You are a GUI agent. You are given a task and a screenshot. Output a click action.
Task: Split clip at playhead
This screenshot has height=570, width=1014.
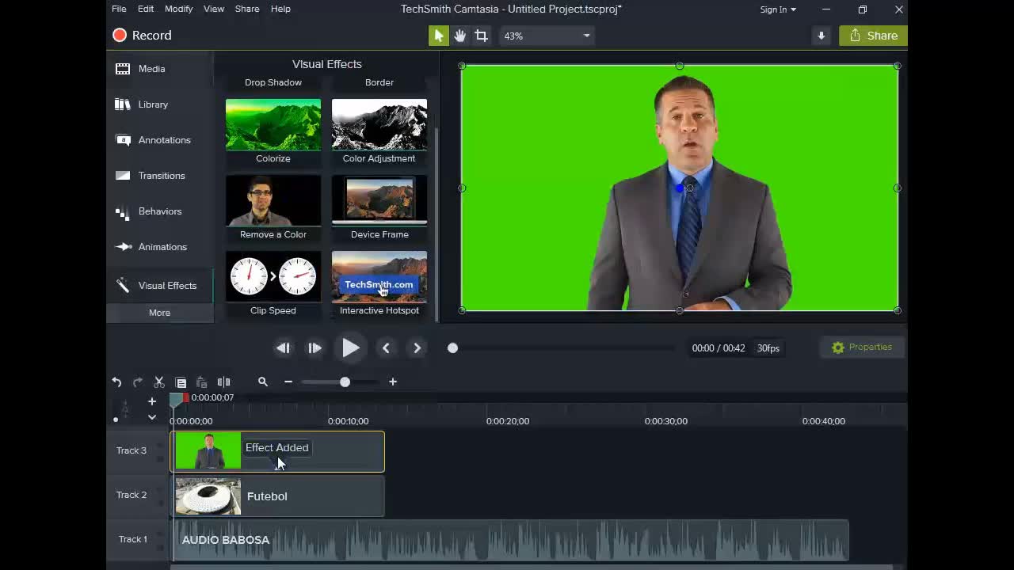click(x=223, y=382)
